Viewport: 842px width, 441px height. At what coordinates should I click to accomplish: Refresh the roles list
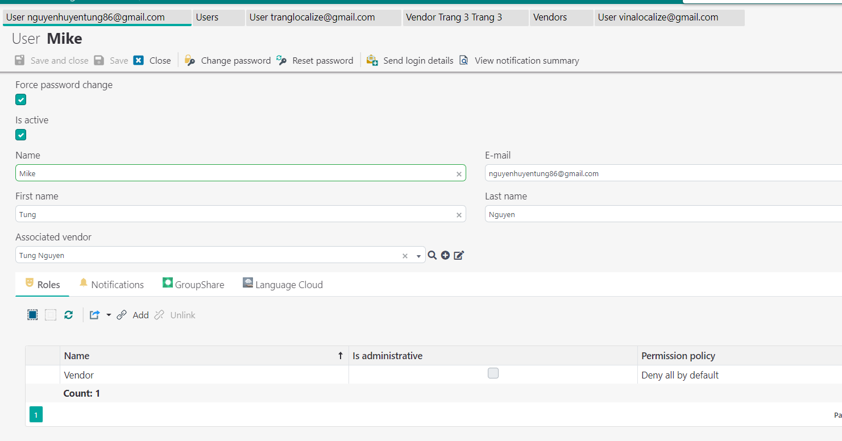coord(69,315)
